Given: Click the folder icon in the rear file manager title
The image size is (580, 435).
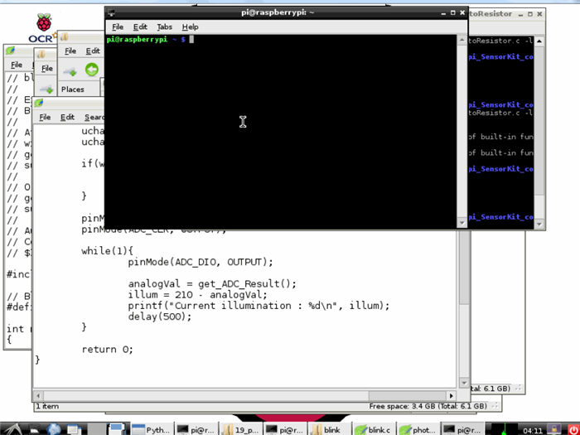Looking at the screenshot, I should click(x=41, y=55).
